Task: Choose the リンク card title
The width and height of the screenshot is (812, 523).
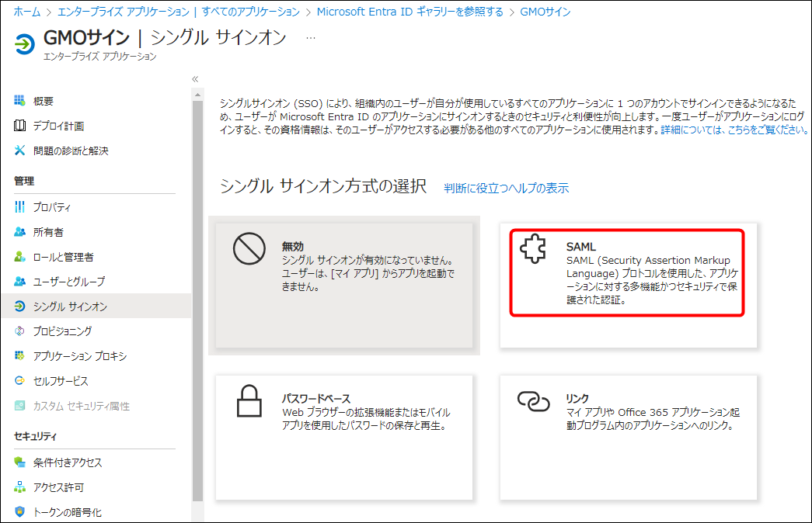Action: [x=577, y=399]
